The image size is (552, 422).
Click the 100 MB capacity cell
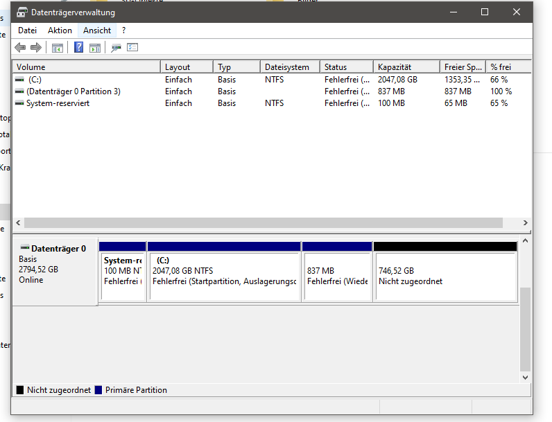coord(392,103)
